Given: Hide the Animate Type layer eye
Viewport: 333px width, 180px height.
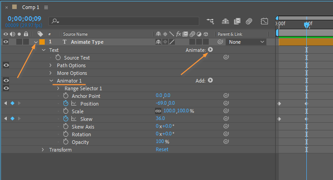Looking at the screenshot, I should pyautogui.click(x=6, y=42).
